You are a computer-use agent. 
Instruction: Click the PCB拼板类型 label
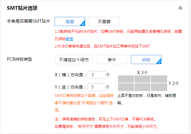[20, 59]
